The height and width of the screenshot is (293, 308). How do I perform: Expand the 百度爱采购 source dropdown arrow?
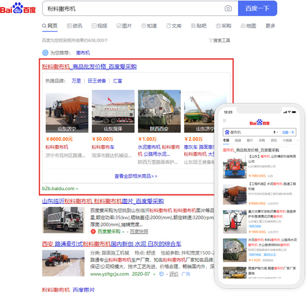pyautogui.click(x=123, y=232)
